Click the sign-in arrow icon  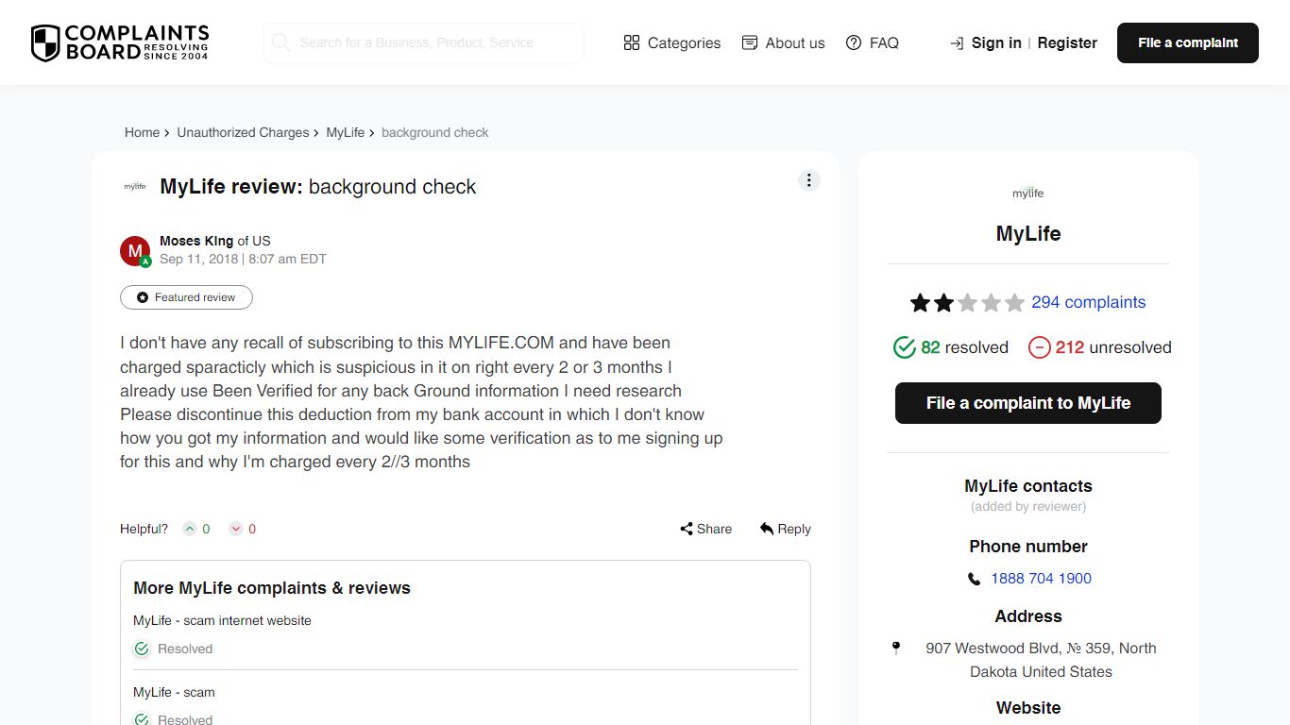957,43
